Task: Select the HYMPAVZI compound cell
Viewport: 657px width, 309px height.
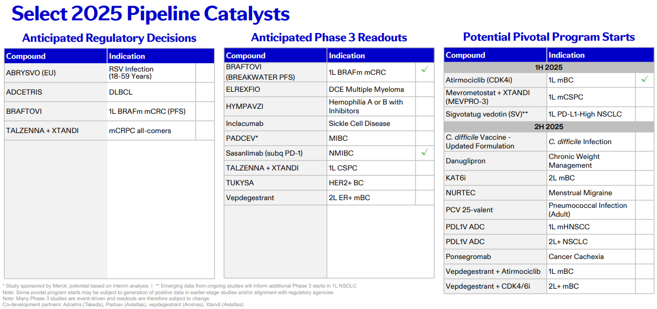Action: pyautogui.click(x=276, y=106)
